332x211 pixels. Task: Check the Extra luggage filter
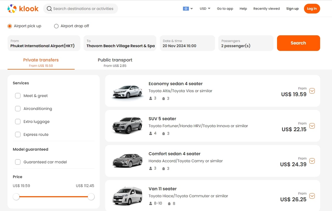tap(18, 121)
